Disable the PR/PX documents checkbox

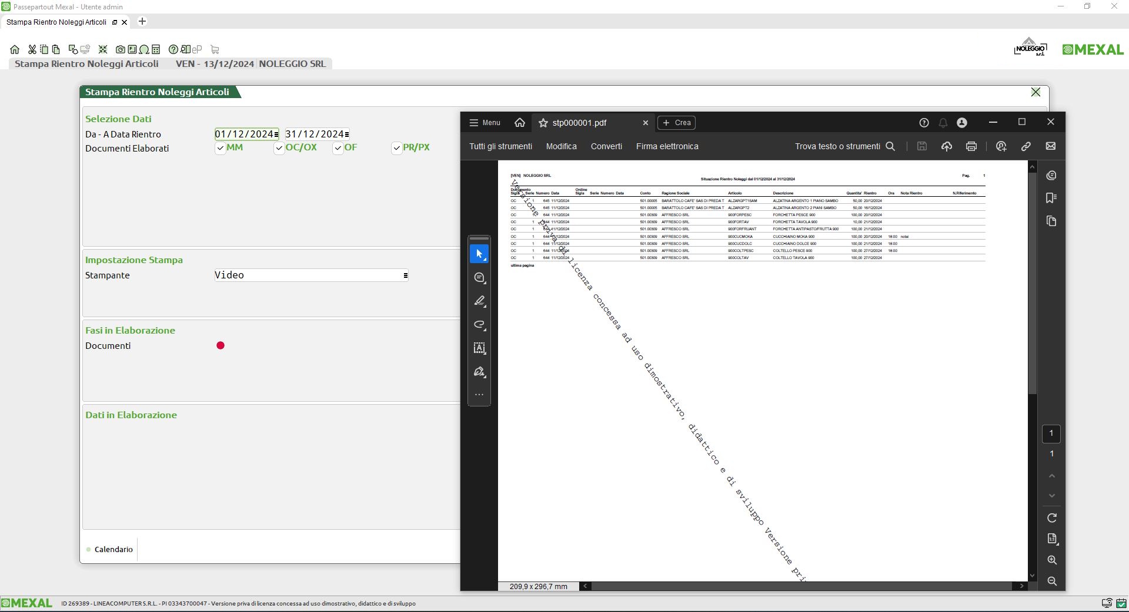[397, 148]
